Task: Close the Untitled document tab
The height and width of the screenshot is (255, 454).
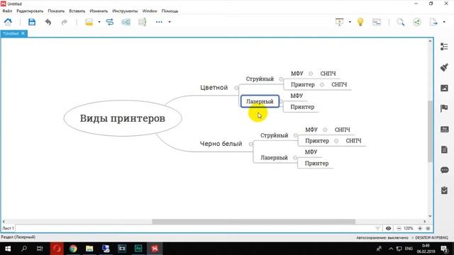Action: (23, 33)
